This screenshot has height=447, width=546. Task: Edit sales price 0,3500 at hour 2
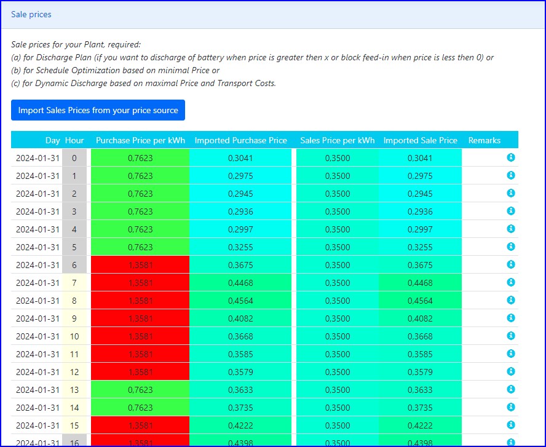click(337, 194)
